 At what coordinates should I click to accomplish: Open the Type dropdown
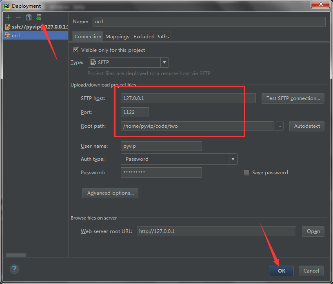point(164,62)
